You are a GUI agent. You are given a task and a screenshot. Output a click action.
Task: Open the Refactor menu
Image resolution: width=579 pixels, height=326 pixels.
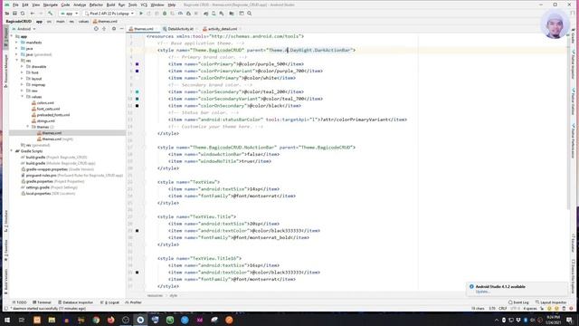[96, 5]
